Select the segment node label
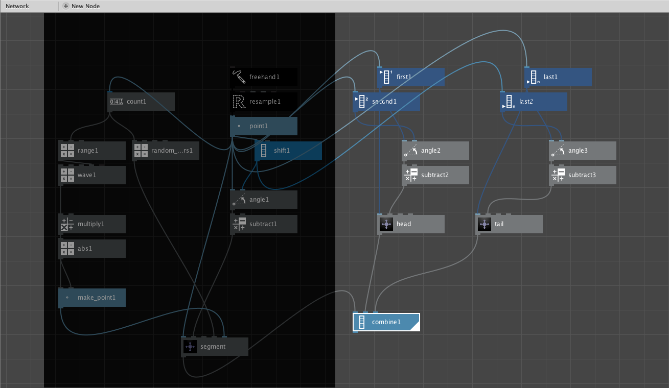The width and height of the screenshot is (669, 388). (x=213, y=347)
